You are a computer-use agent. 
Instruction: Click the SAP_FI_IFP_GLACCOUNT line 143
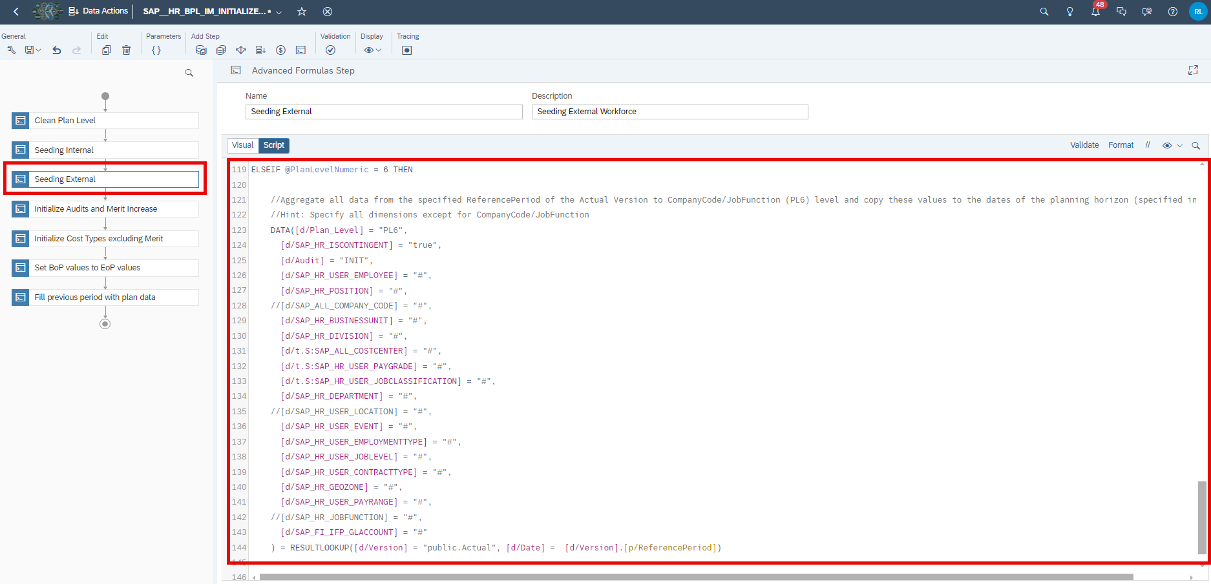tap(353, 532)
